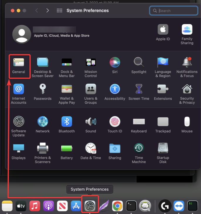The height and width of the screenshot is (214, 201).
Task: Open Mission Control preferences
Action: click(x=91, y=68)
